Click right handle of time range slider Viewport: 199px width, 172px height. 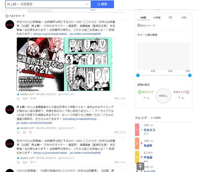pyautogui.click(x=190, y=75)
